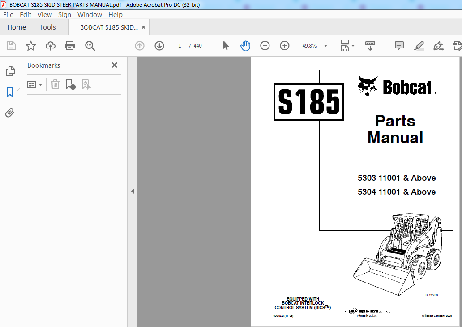Open fit page width options
This screenshot has height=327, width=462.
[347, 46]
